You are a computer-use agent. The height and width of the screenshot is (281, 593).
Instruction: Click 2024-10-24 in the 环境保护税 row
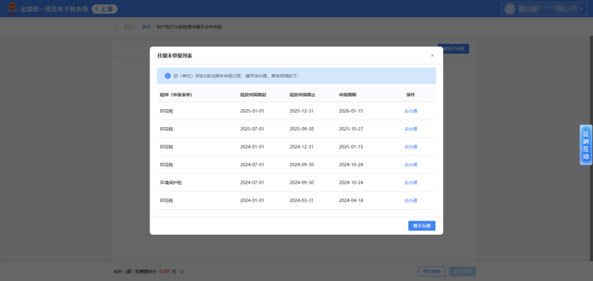(x=351, y=183)
